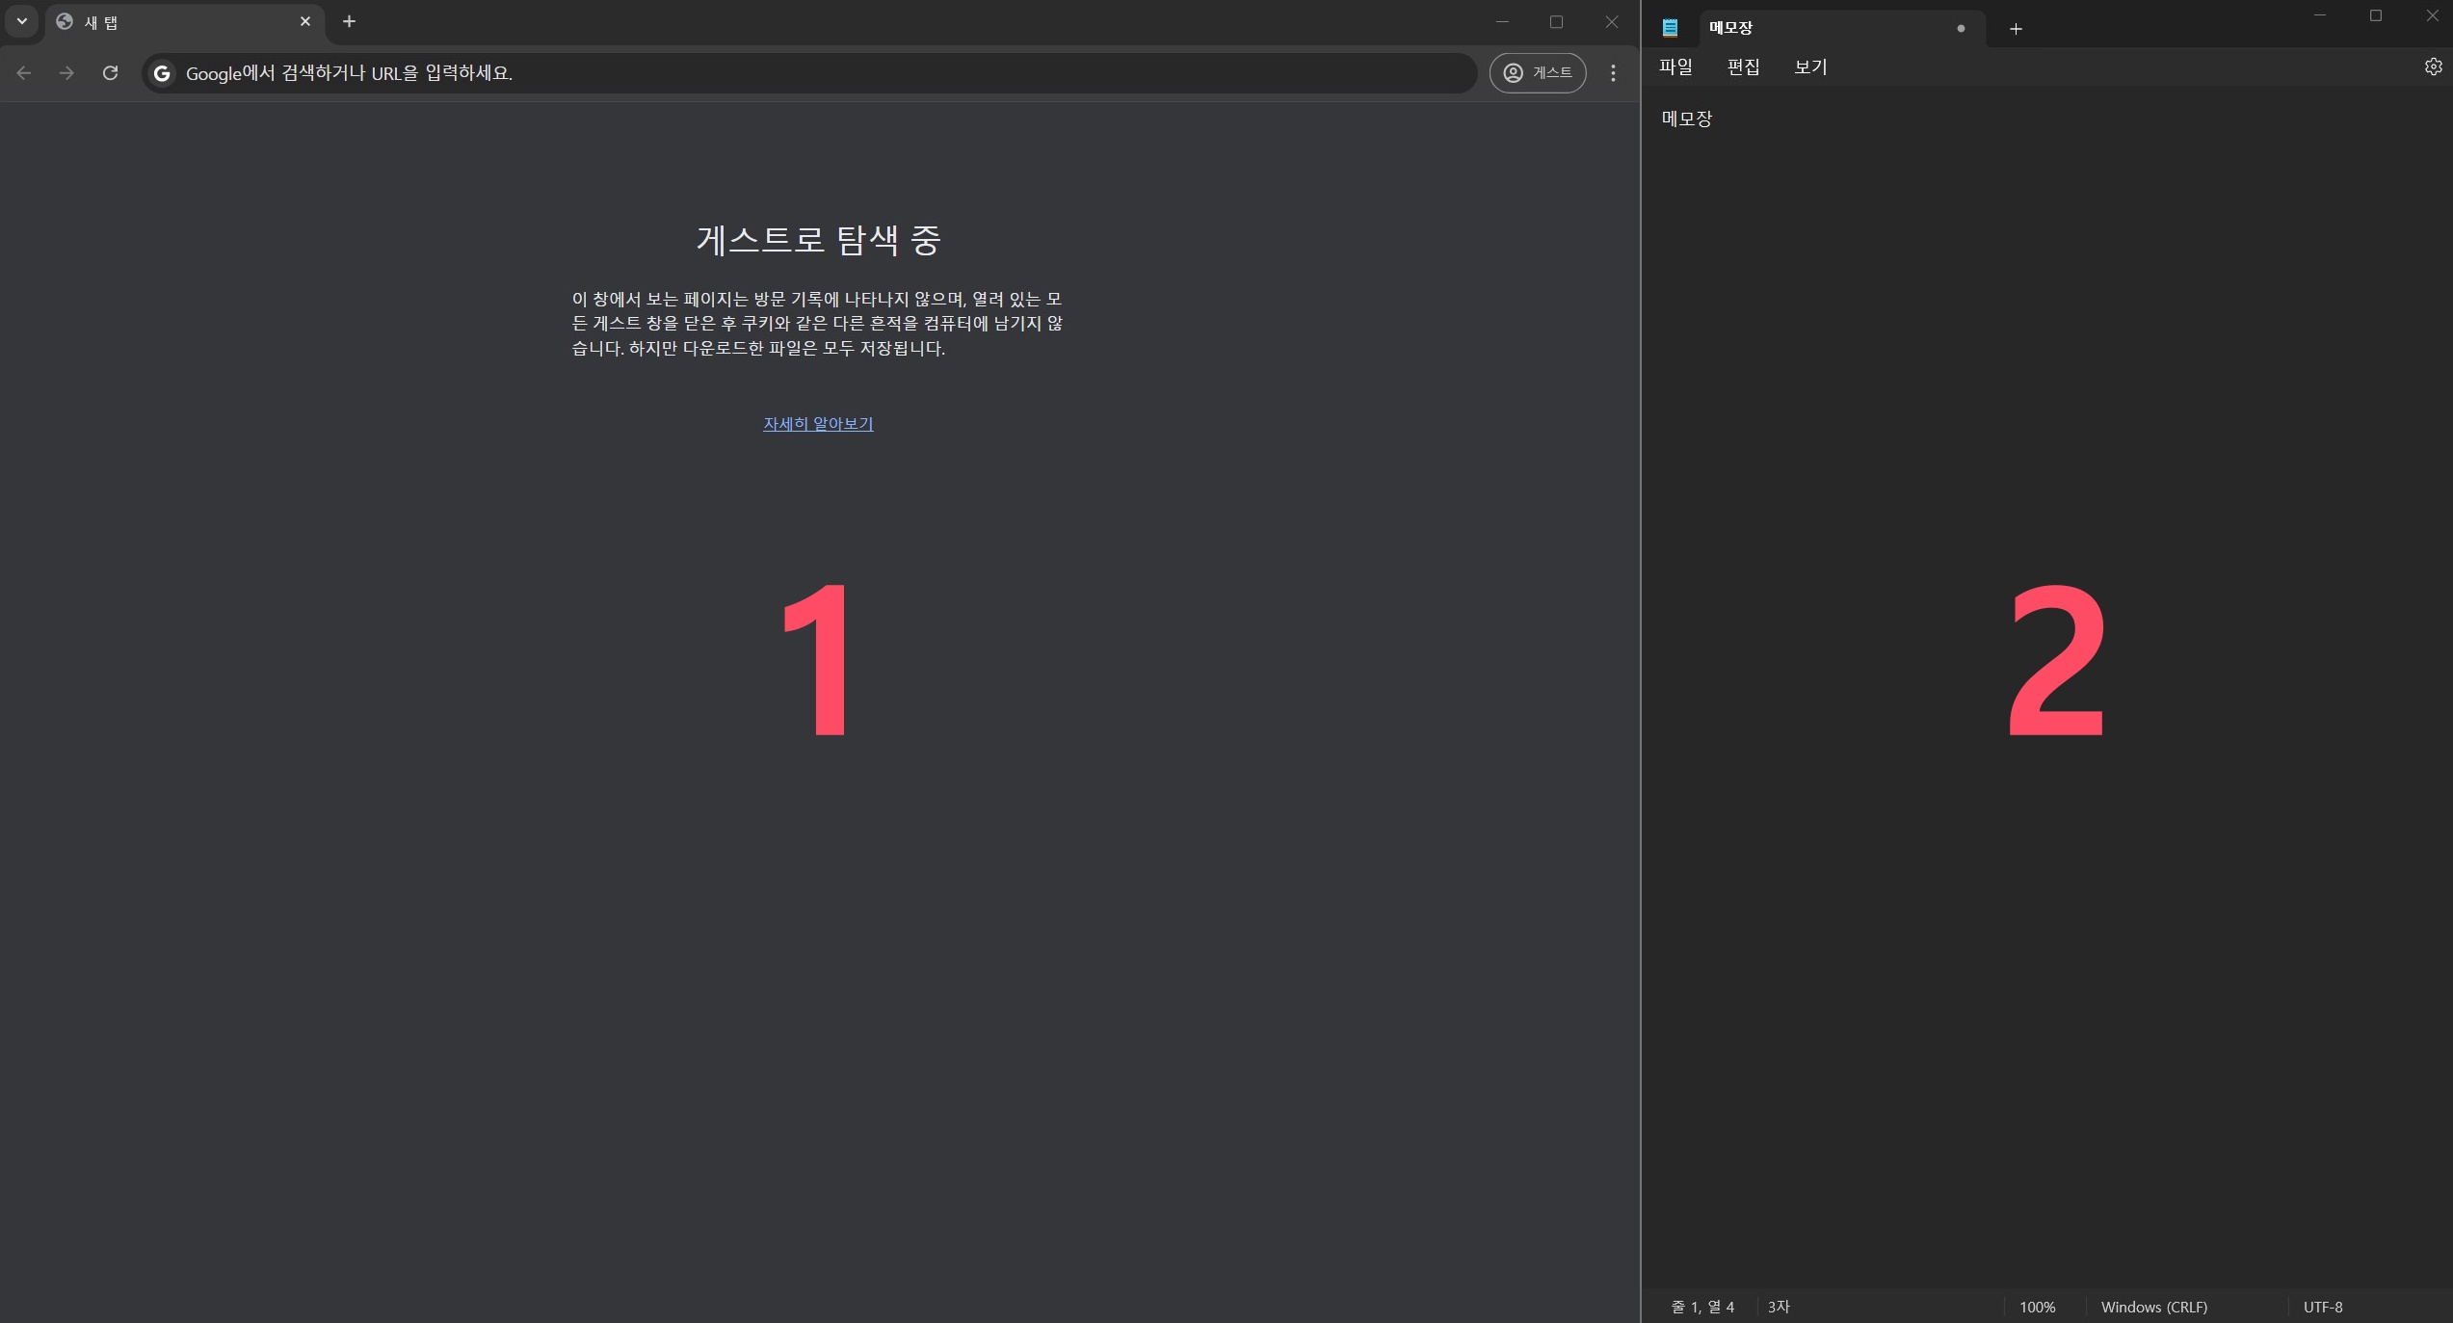Click the browser forward arrow icon
2453x1323 pixels.
[x=66, y=73]
